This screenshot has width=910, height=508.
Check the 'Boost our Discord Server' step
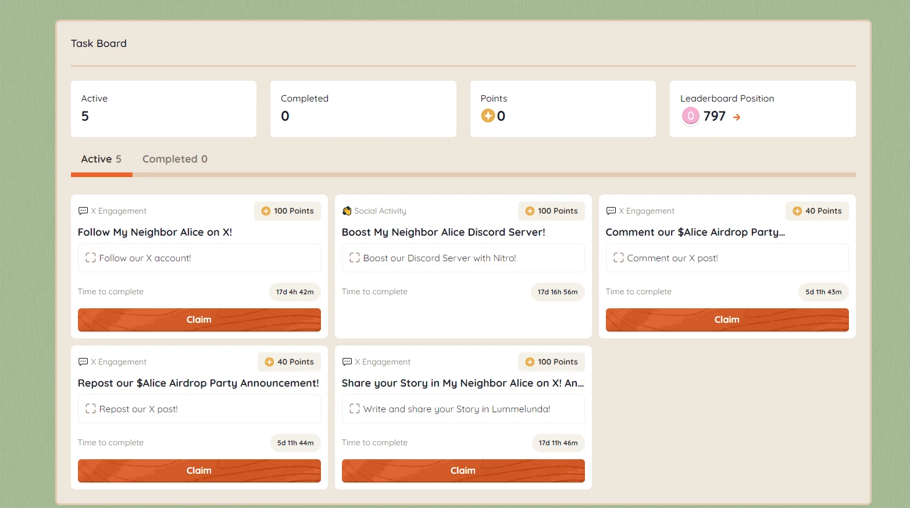tap(355, 258)
